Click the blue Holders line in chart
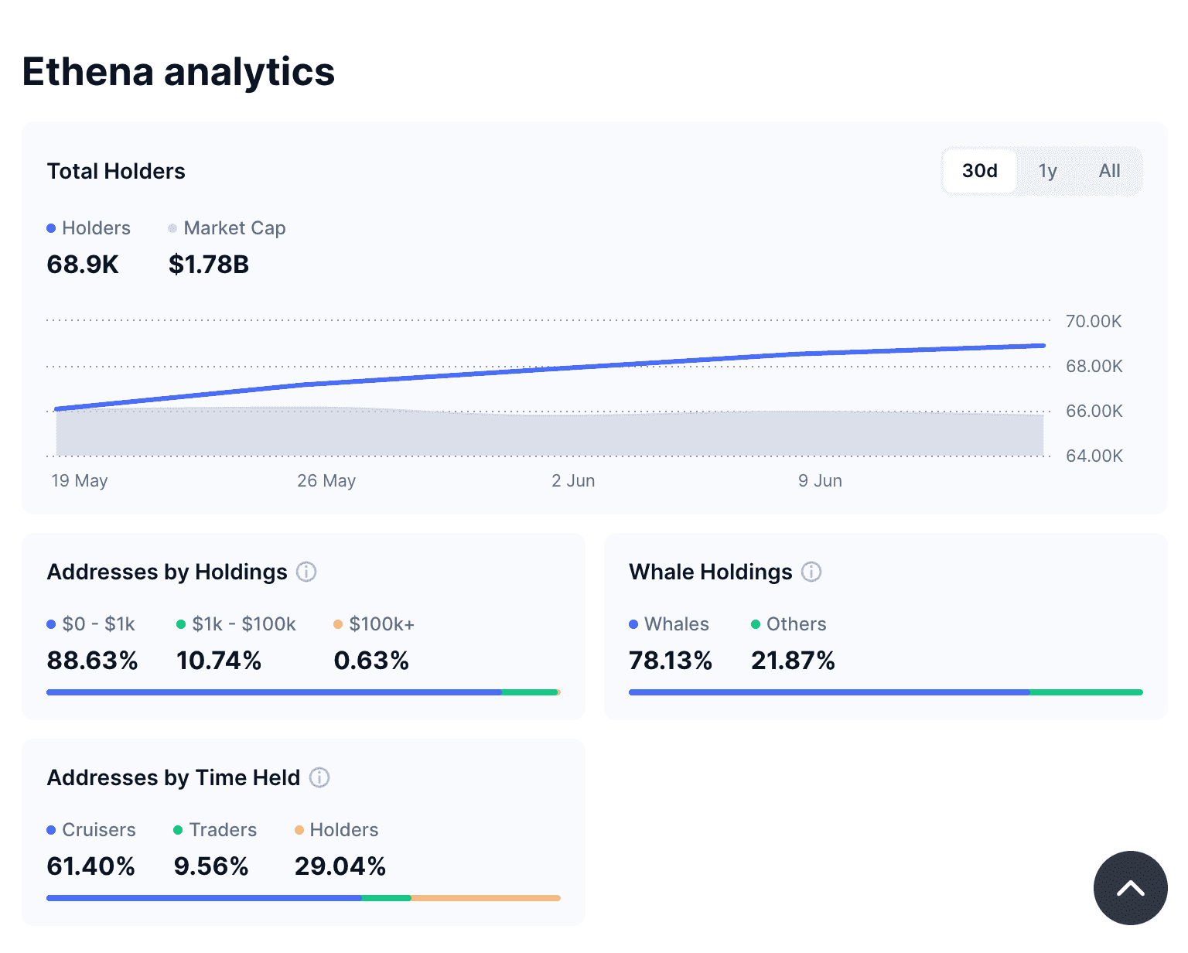This screenshot has height=953, width=1188. [549, 370]
